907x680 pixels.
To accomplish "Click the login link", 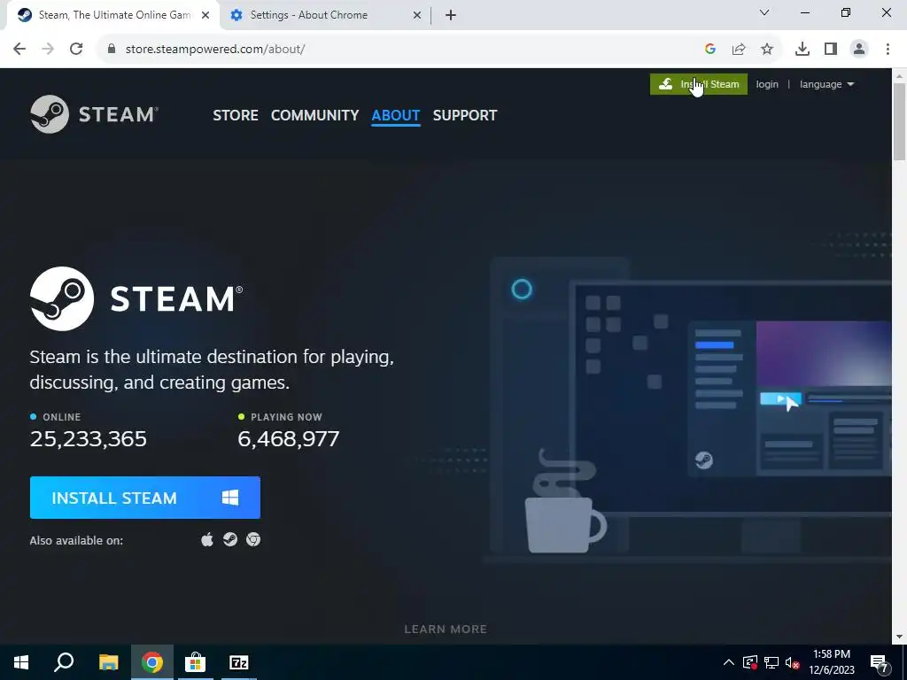I will [x=767, y=84].
